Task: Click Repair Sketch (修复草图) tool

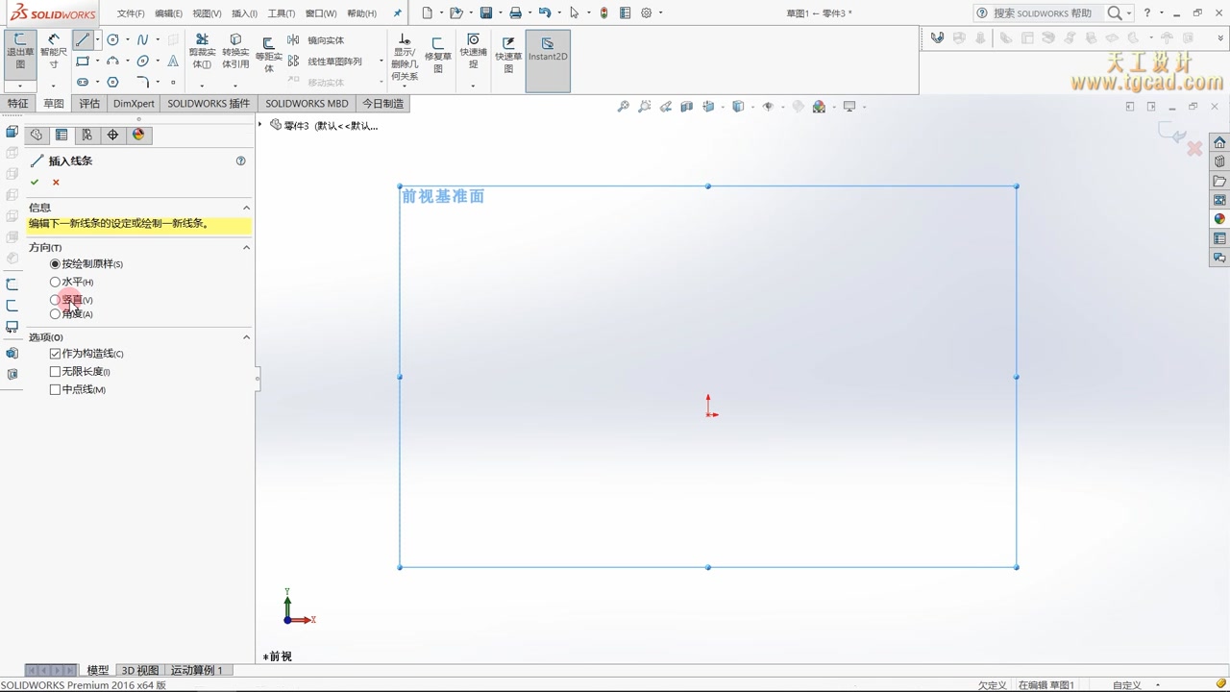Action: point(438,55)
